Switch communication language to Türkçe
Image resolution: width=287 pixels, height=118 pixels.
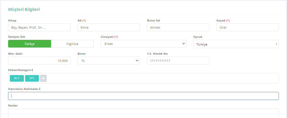30,44
